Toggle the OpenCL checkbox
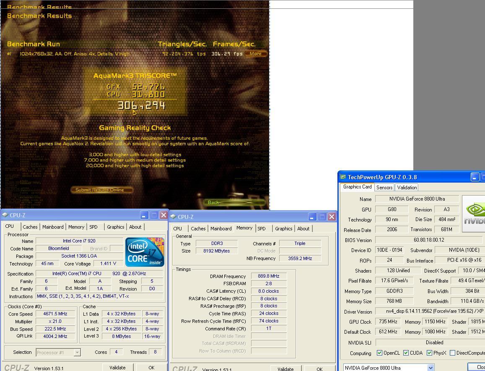 (379, 353)
